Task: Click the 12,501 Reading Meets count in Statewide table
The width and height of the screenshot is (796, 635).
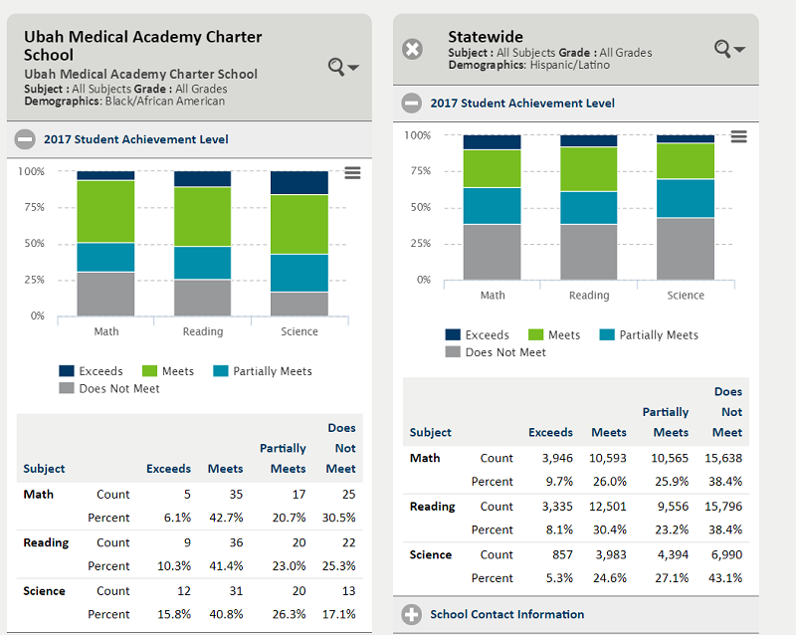Action: [x=608, y=507]
